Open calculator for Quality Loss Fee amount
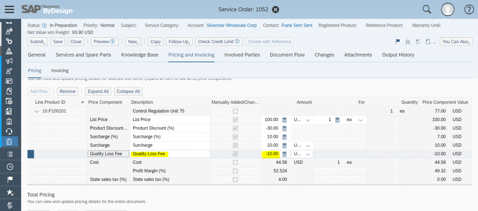This screenshot has height=211, width=478. coord(284,154)
